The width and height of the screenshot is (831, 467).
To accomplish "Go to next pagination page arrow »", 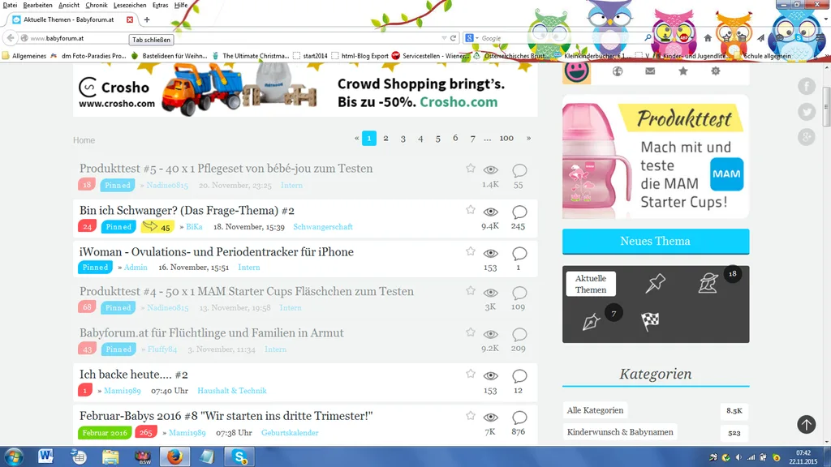I will tap(528, 138).
